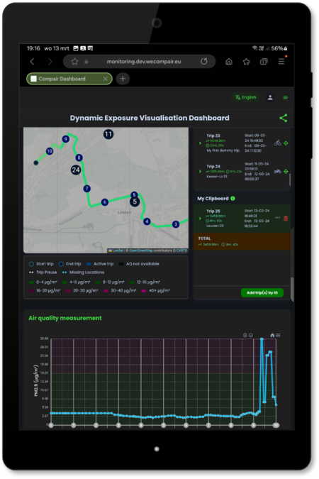This screenshot has width=319, height=479.
Task: Click the TOTAL summary row
Action: click(x=242, y=241)
